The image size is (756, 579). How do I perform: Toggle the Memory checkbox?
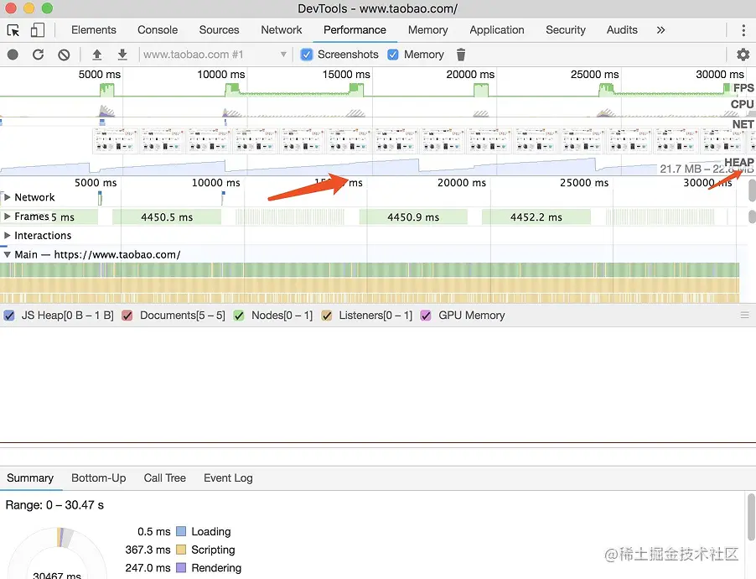[x=393, y=55]
